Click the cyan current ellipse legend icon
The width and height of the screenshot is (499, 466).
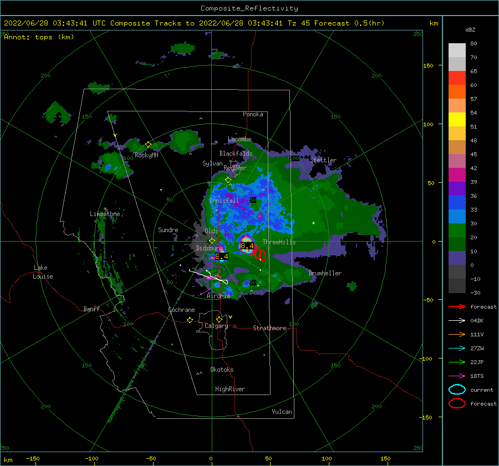(457, 390)
